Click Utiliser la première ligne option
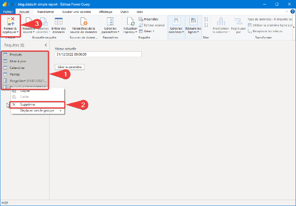 coord(270,25)
